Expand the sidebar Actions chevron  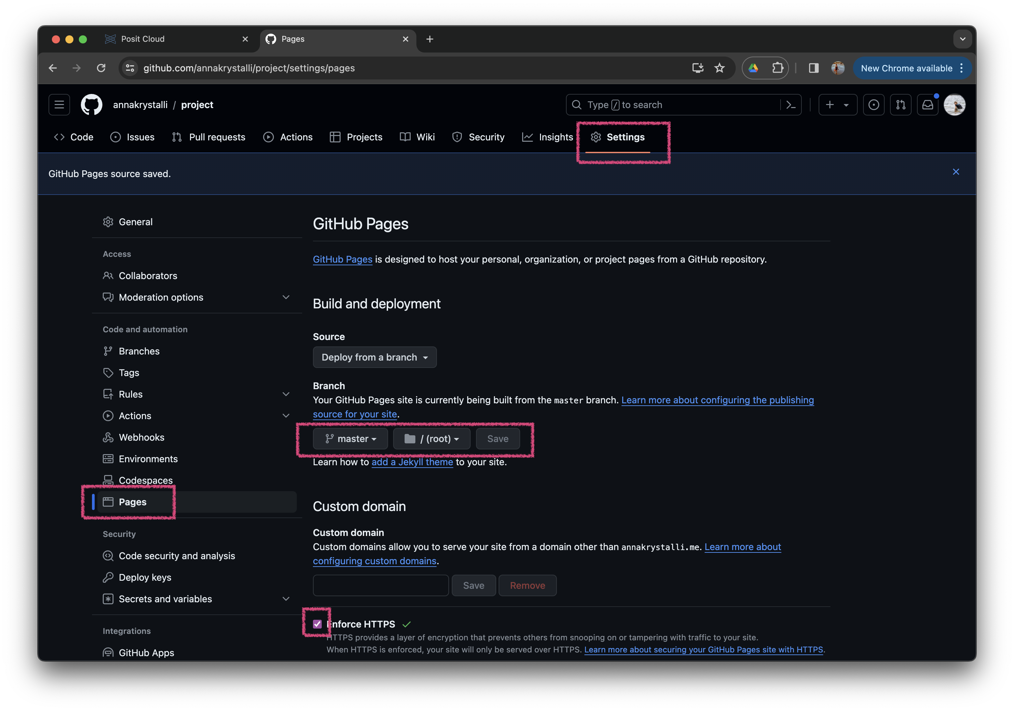(286, 416)
